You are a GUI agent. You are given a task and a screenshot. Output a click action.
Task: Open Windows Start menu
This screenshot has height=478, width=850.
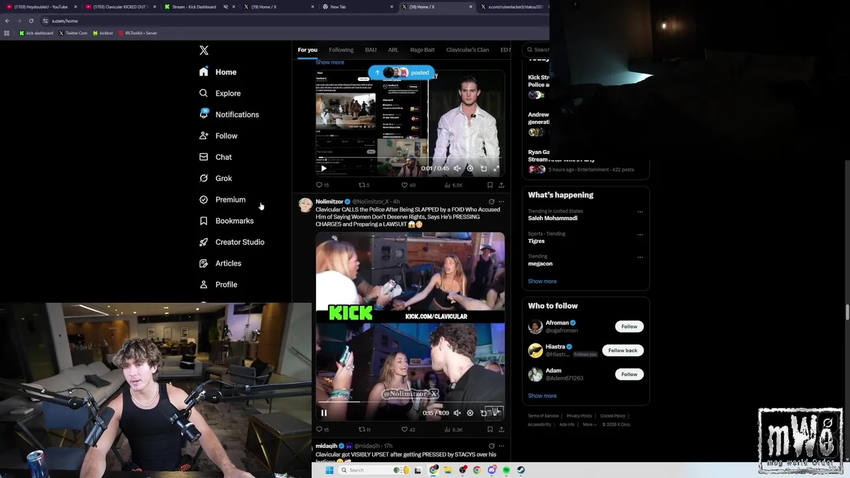pyautogui.click(x=329, y=470)
